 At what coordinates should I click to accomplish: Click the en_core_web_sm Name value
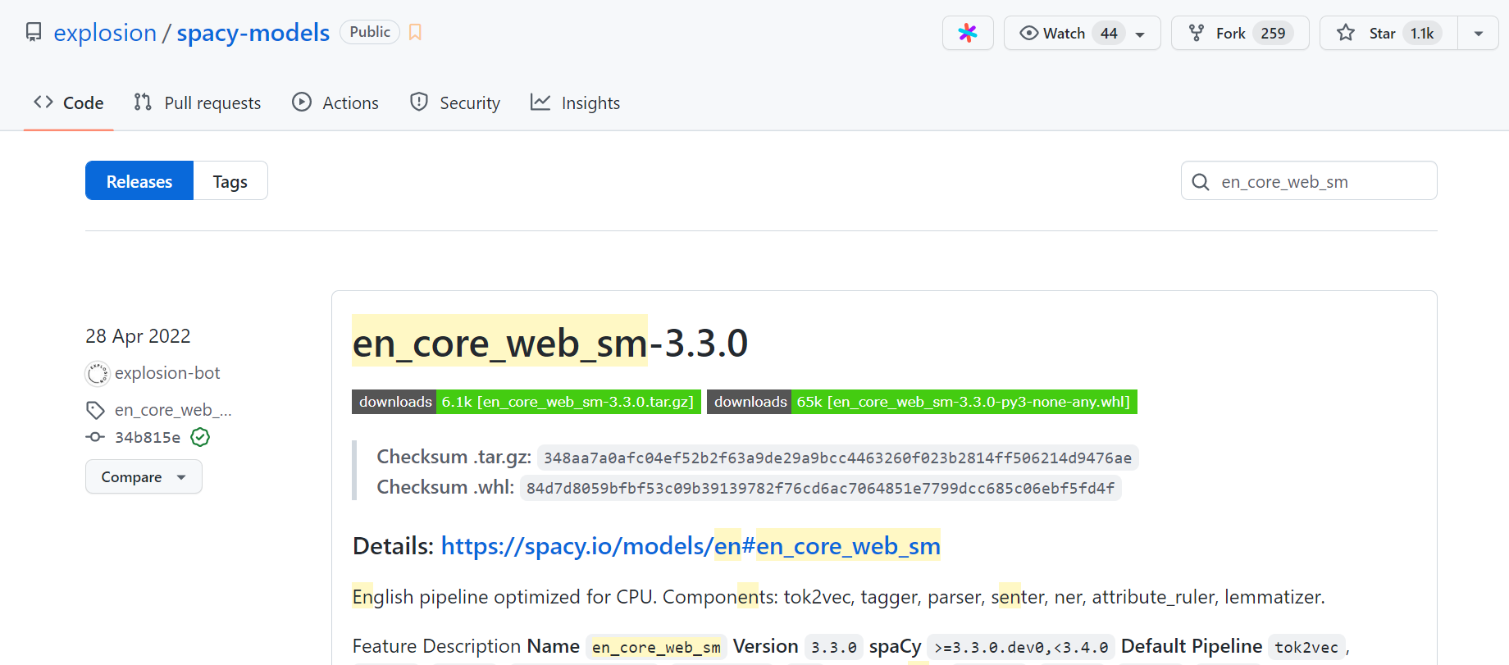(656, 647)
